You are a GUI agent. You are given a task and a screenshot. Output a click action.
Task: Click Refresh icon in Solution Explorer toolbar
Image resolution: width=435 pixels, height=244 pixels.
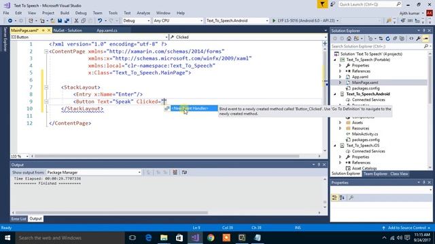click(x=388, y=39)
